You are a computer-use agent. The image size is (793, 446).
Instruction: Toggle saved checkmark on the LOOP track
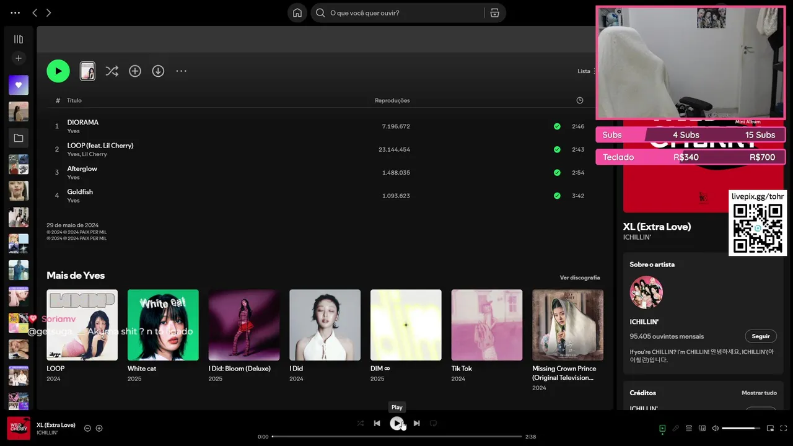click(557, 149)
